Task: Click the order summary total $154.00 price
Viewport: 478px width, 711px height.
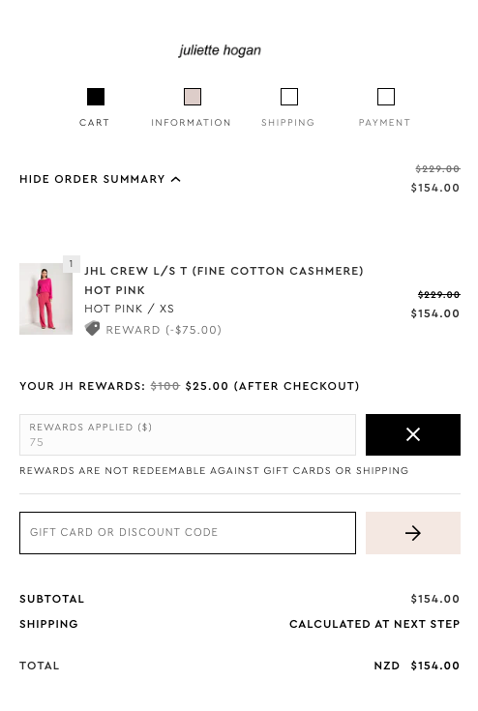Action: (434, 188)
